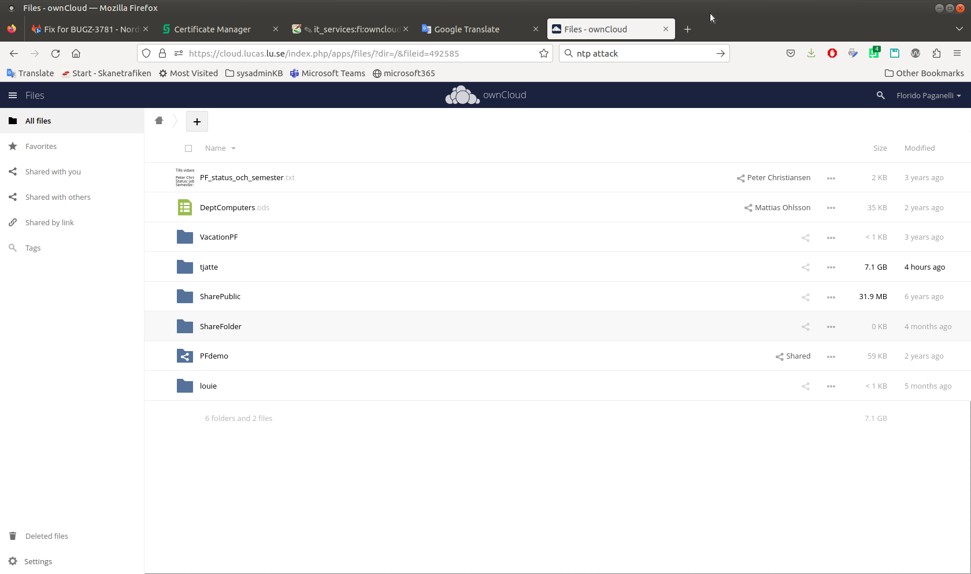Open the share icon for SharePublic folder

pyautogui.click(x=805, y=297)
